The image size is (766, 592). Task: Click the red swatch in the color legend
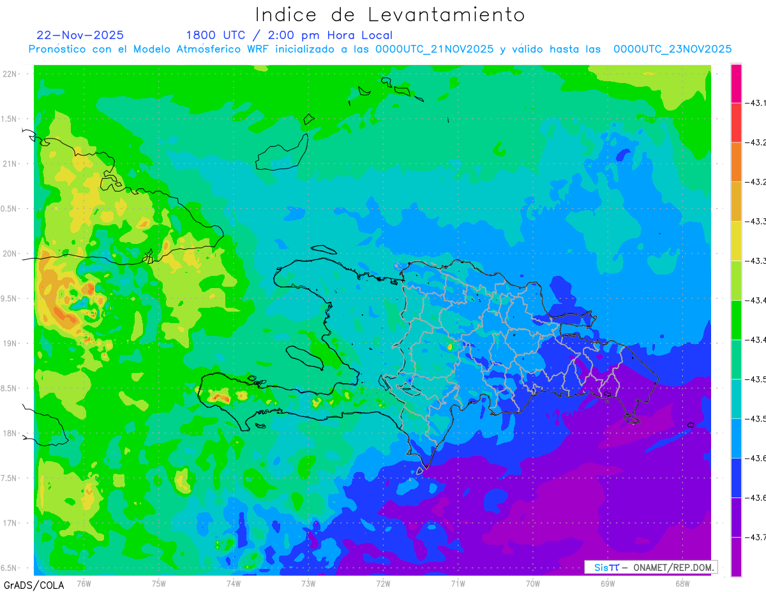pyautogui.click(x=736, y=123)
